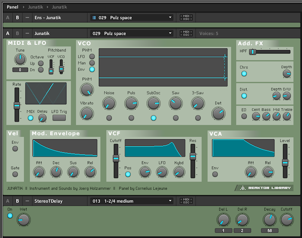
Task: Enable the SubOsc switch below its knob
Action: (153, 118)
